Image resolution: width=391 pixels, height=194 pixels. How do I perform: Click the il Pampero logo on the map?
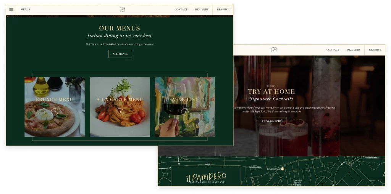pyautogui.click(x=206, y=178)
